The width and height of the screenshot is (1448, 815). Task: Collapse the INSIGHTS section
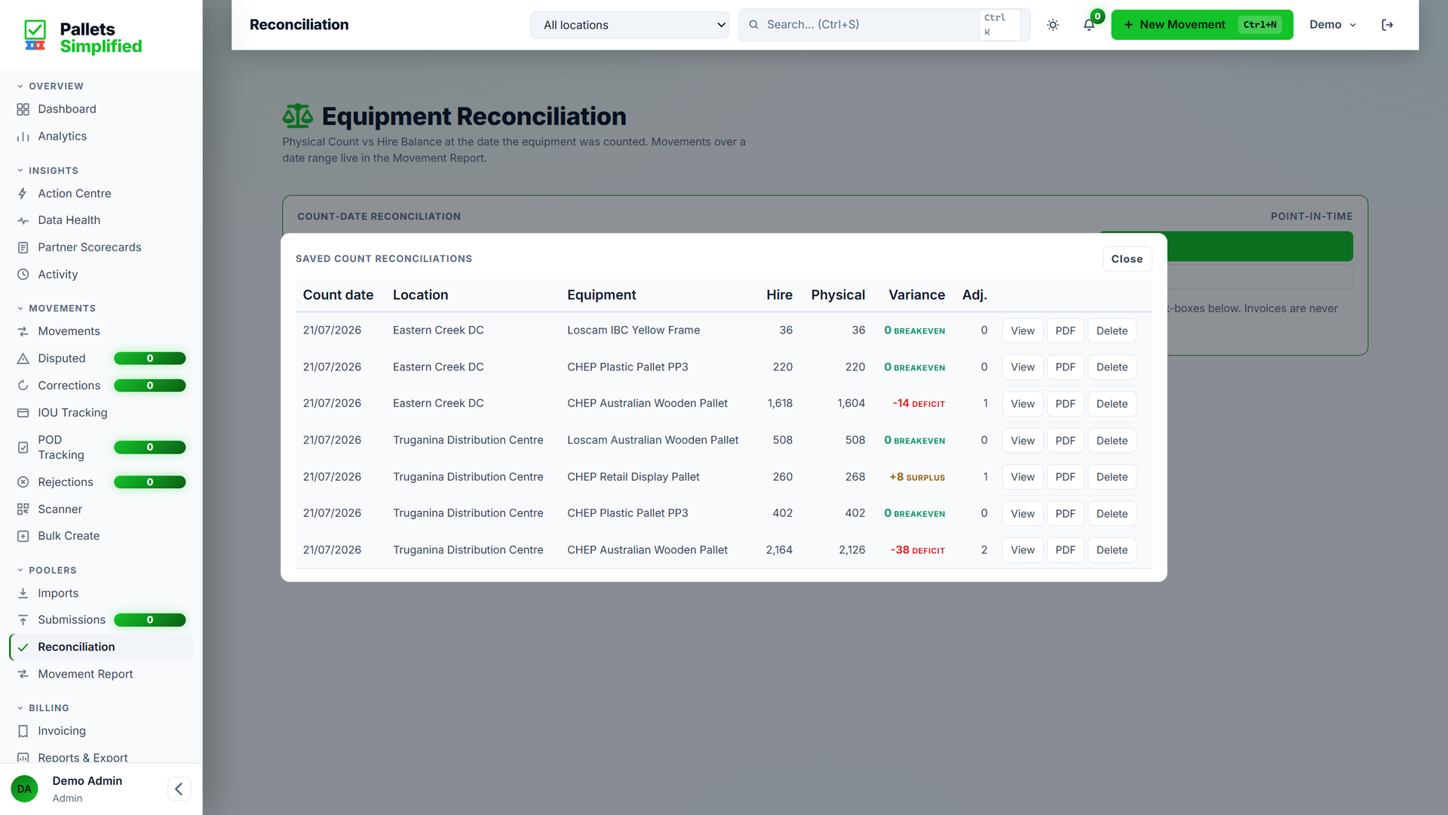(48, 171)
